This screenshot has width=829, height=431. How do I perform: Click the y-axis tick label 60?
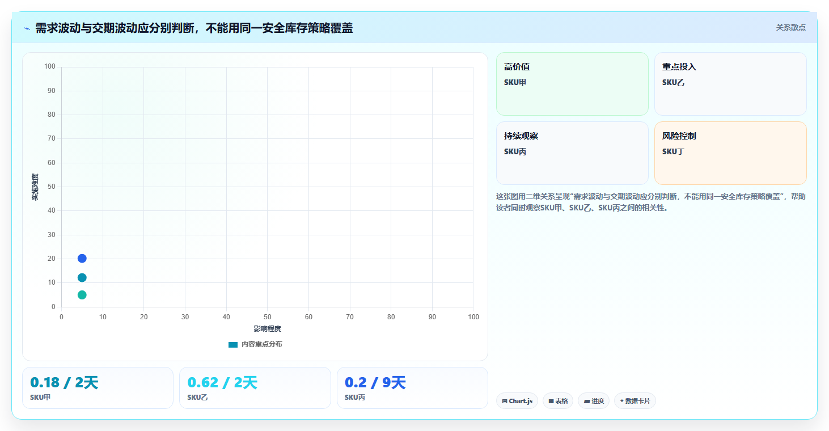click(x=52, y=163)
